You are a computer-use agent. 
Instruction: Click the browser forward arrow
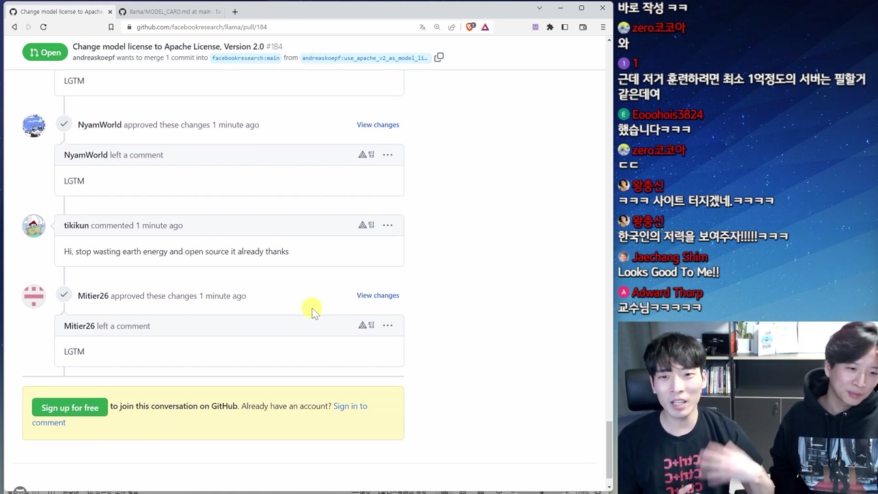[x=29, y=27]
